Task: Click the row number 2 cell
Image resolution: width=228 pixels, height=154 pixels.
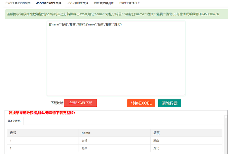Action: pyautogui.click(x=43, y=148)
